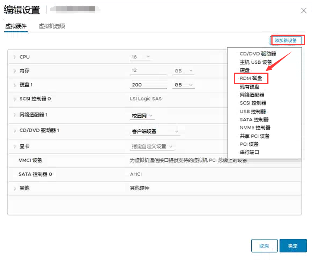This screenshot has width=312, height=260.
Task: Click the disk size field showing 200
Action: 149,85
